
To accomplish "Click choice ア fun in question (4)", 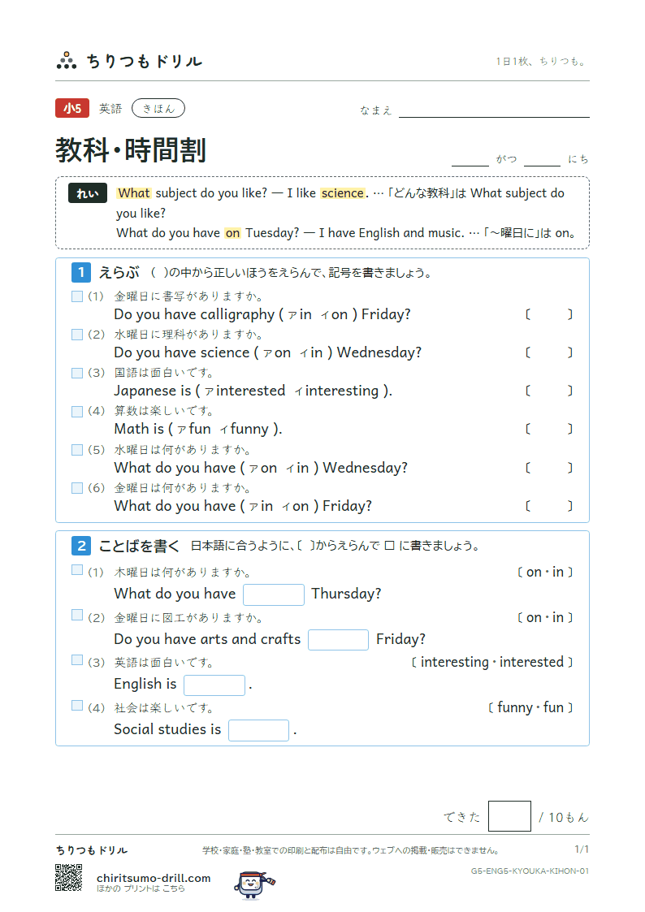I will point(193,430).
